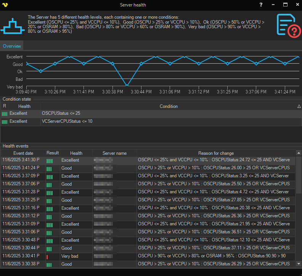Viewport: 302px width, 276px height.
Task: Click the Very bad dip point on chart
Action: click(127, 86)
